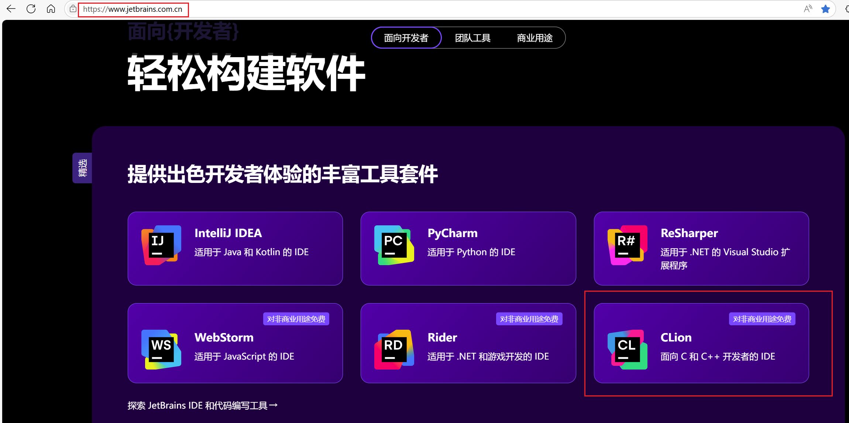The width and height of the screenshot is (849, 423).
Task: Click the Rider RD logo icon
Action: 394,349
